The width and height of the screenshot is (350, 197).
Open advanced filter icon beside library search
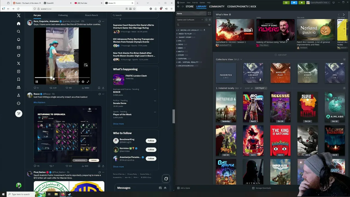[209, 25]
